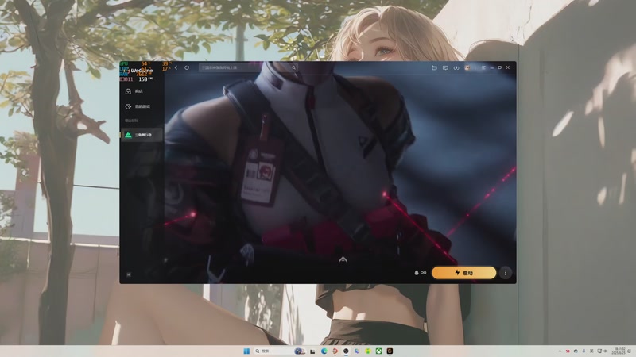
Task: Expand the upward chevron above launch bar
Action: pos(343,259)
